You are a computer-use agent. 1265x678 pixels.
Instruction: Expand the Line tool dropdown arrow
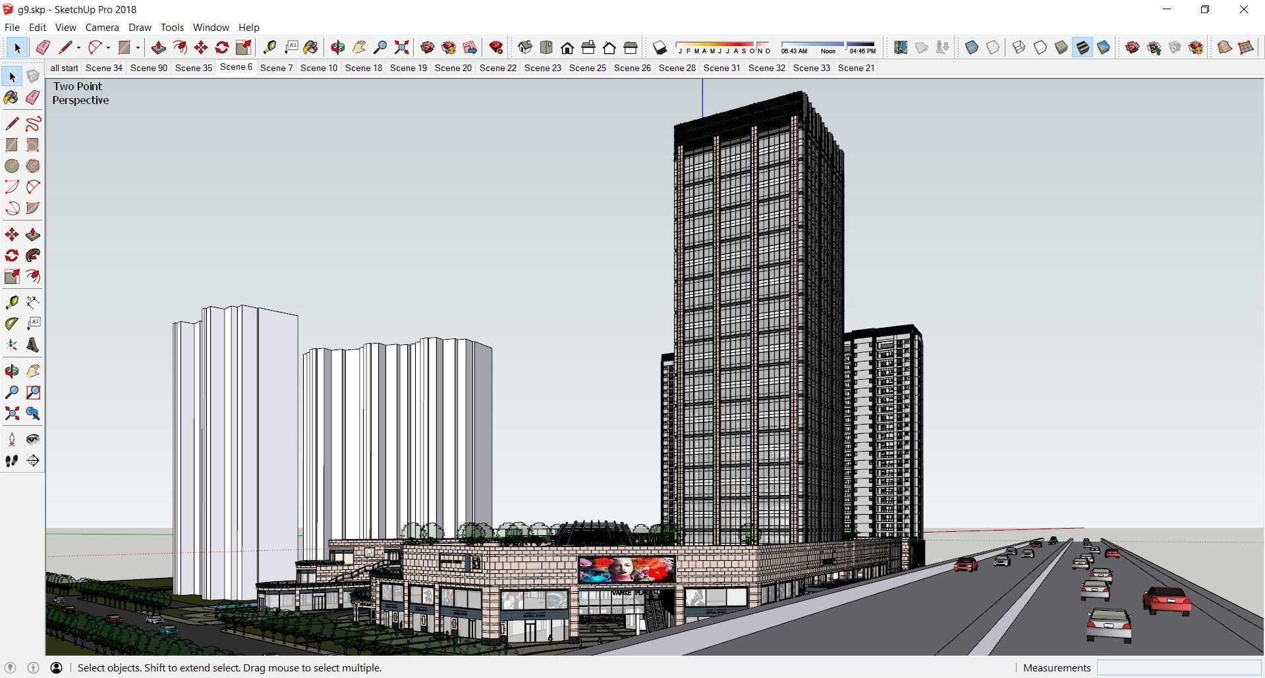[78, 47]
